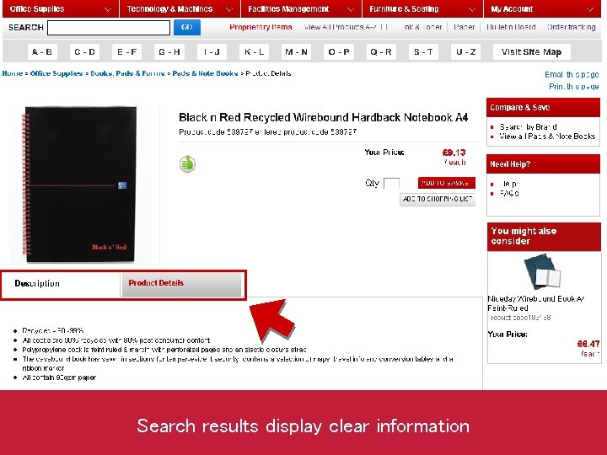Image resolution: width=607 pixels, height=455 pixels.
Task: Open Books, Pads & Forms breadcrumb
Action: (128, 73)
